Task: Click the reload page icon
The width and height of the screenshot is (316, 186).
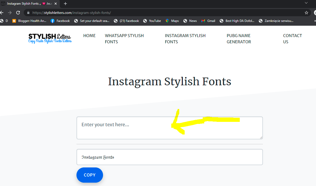Action: point(18,12)
